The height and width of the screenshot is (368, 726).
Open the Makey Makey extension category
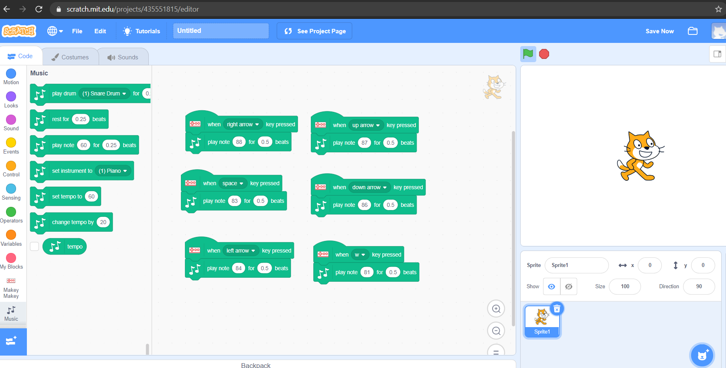(x=11, y=287)
